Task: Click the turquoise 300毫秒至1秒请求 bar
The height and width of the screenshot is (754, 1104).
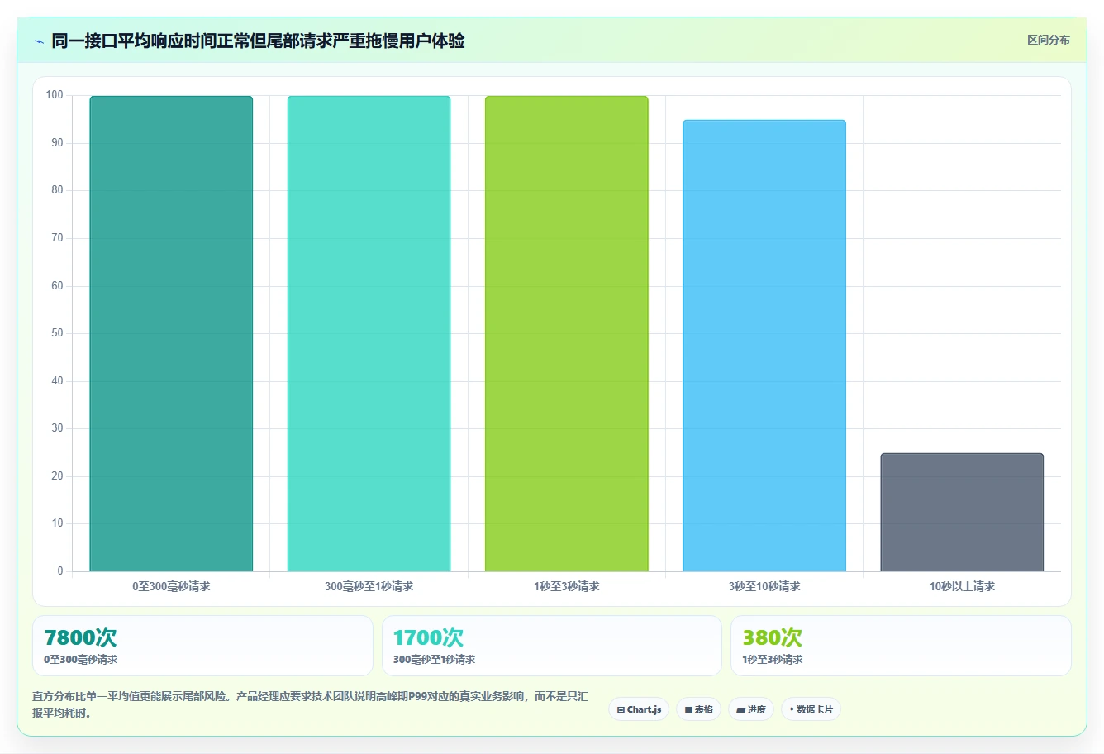Action: coord(369,333)
